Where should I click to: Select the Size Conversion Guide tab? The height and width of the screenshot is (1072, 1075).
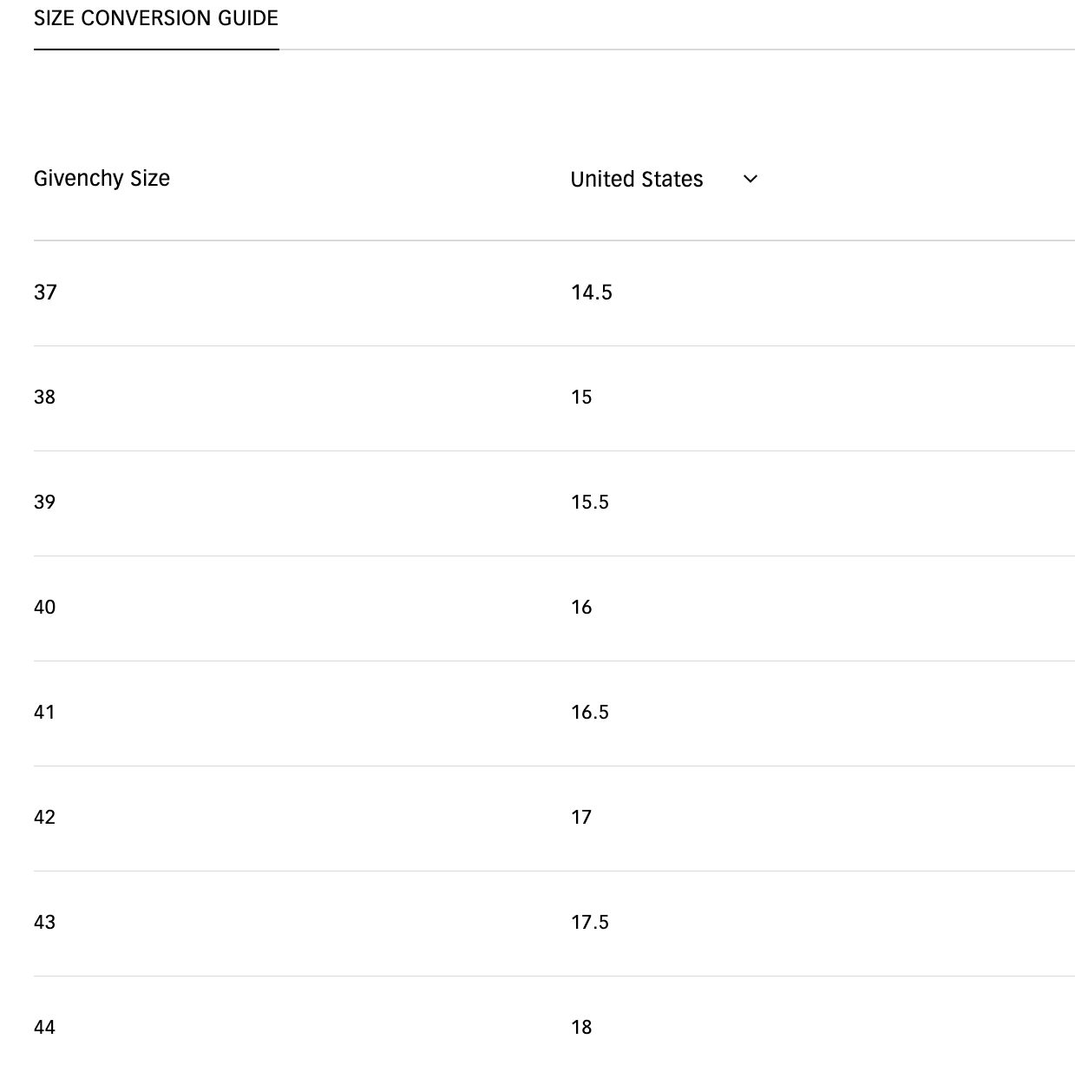pos(156,18)
